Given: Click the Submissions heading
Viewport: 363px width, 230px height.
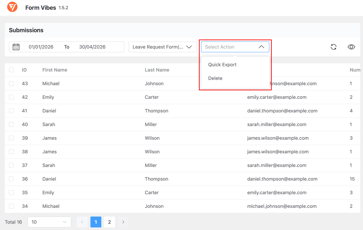Looking at the screenshot, I should (x=26, y=30).
